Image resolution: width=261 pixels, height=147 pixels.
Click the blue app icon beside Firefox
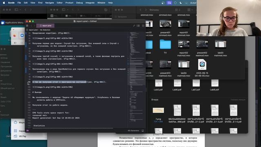(22, 36)
